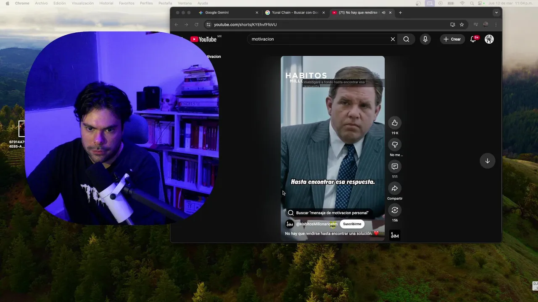Image resolution: width=538 pixels, height=302 pixels.
Task: Close the Yuval Chain tab
Action: [x=324, y=13]
